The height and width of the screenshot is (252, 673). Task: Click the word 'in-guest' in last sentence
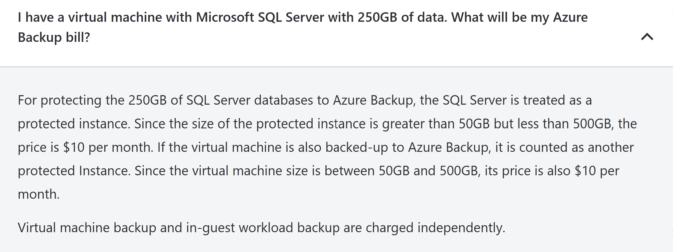(210, 228)
